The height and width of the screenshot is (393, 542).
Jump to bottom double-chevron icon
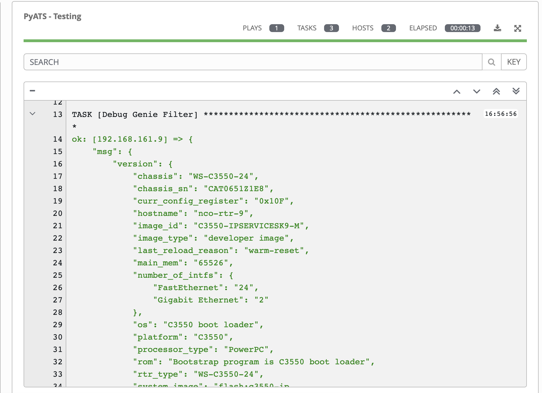tap(516, 91)
